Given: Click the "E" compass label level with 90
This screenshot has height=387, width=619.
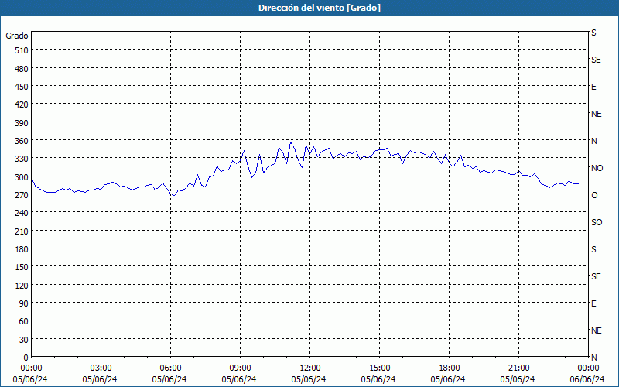Looking at the screenshot, I should pos(593,303).
